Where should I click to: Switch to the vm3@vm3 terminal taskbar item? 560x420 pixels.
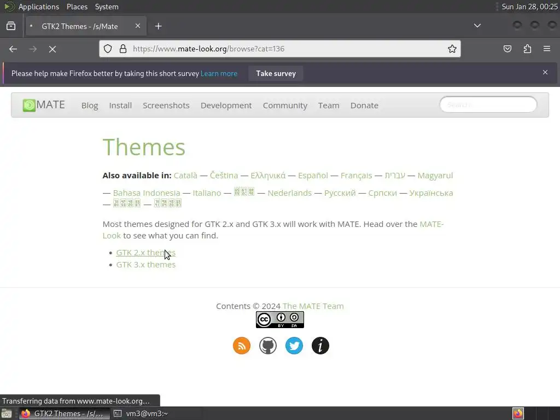tap(156, 413)
